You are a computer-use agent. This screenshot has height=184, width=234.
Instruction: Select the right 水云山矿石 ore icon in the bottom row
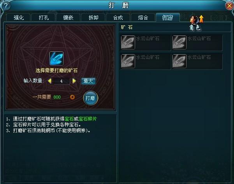179,61
